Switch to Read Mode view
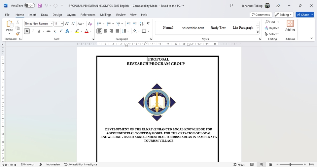Screen dimensions: 317x167 point(252,165)
